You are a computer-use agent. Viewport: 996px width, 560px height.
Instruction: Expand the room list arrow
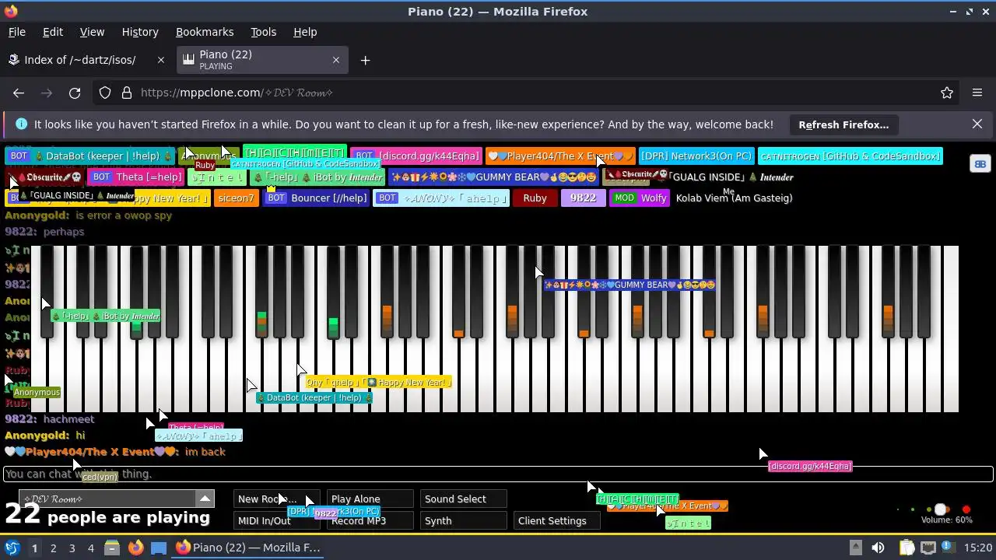[205, 499]
